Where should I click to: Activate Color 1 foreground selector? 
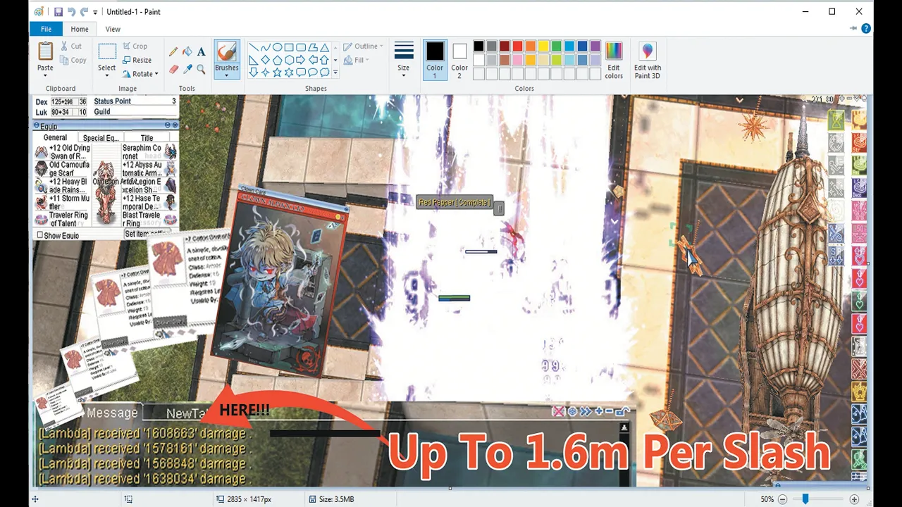435,60
